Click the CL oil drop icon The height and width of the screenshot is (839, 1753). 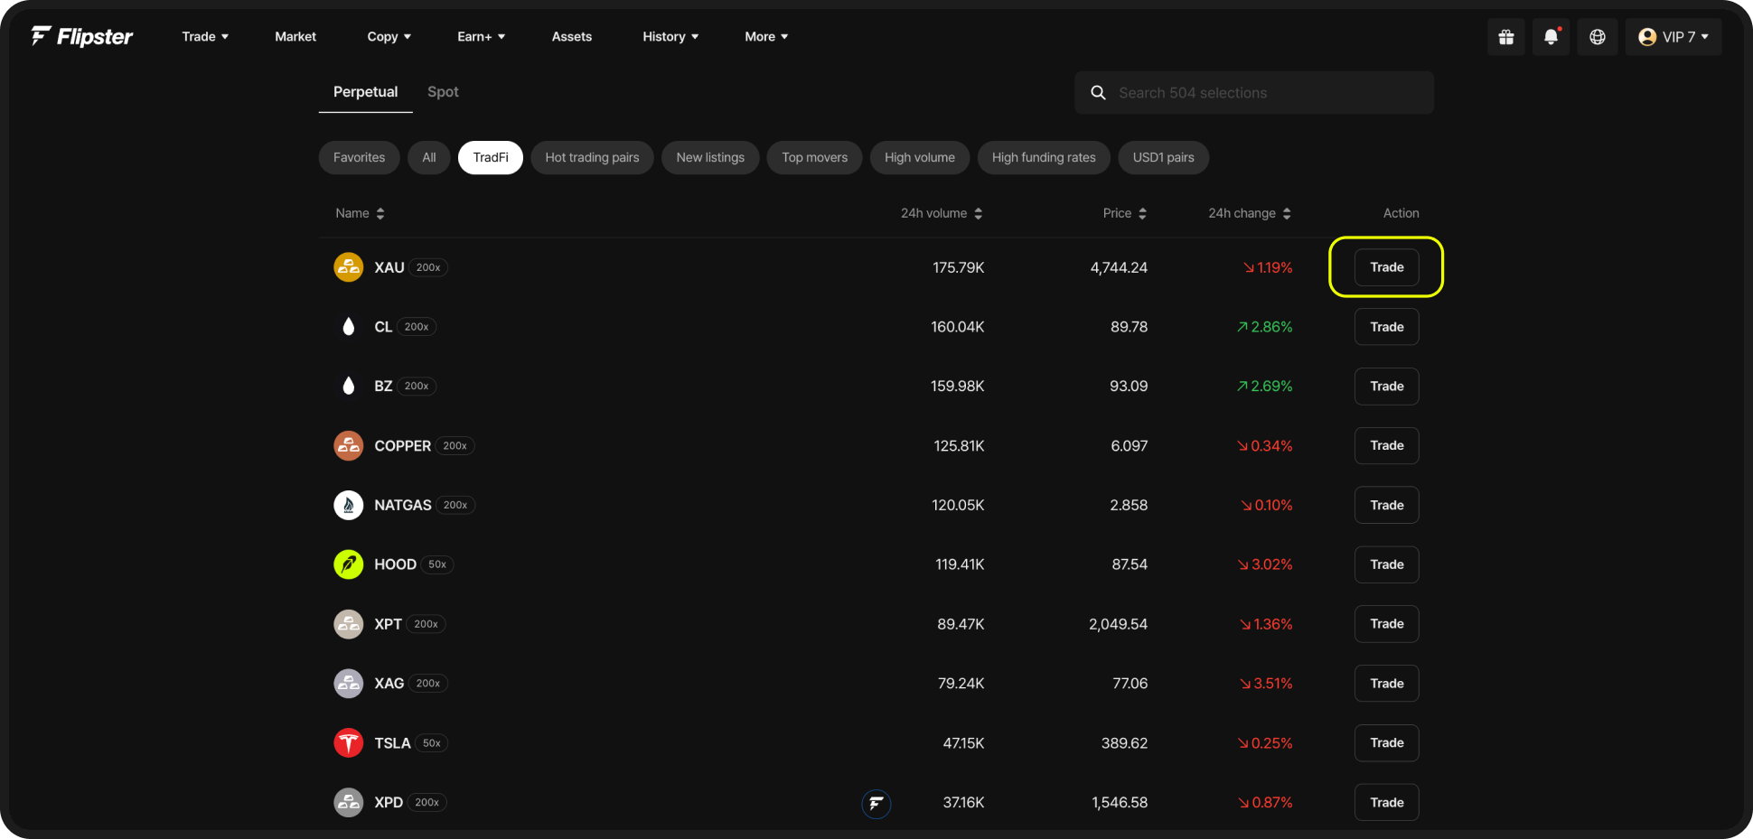pyautogui.click(x=349, y=327)
